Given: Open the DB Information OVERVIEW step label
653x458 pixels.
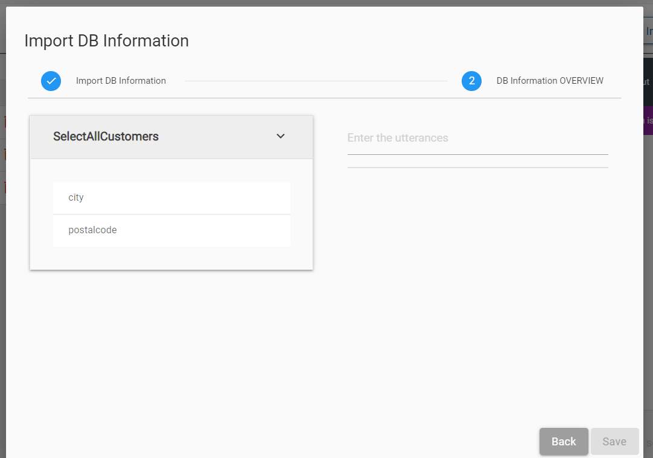Looking at the screenshot, I should tap(550, 81).
